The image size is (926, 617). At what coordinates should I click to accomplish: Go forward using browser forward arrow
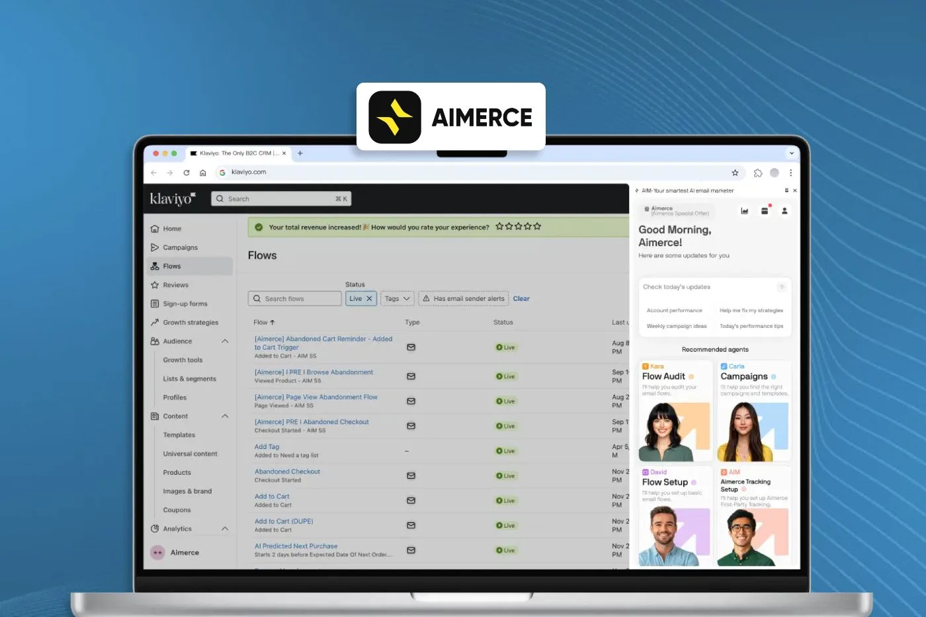(170, 173)
